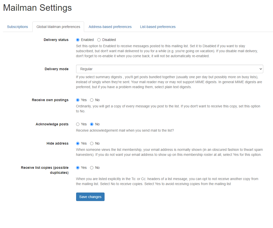The width and height of the screenshot is (273, 228).
Task: Open the Address-based preferences tab
Action: point(110,27)
